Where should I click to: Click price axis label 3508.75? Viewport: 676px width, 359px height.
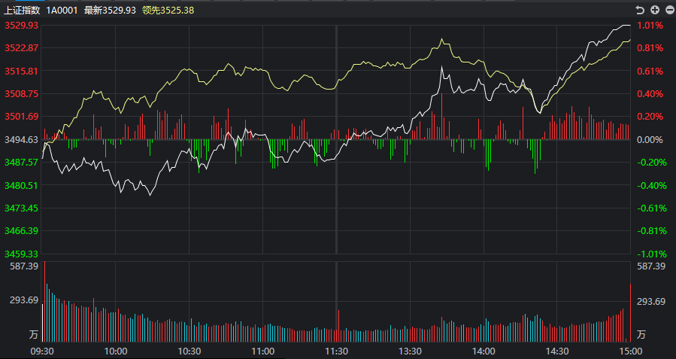click(x=22, y=93)
